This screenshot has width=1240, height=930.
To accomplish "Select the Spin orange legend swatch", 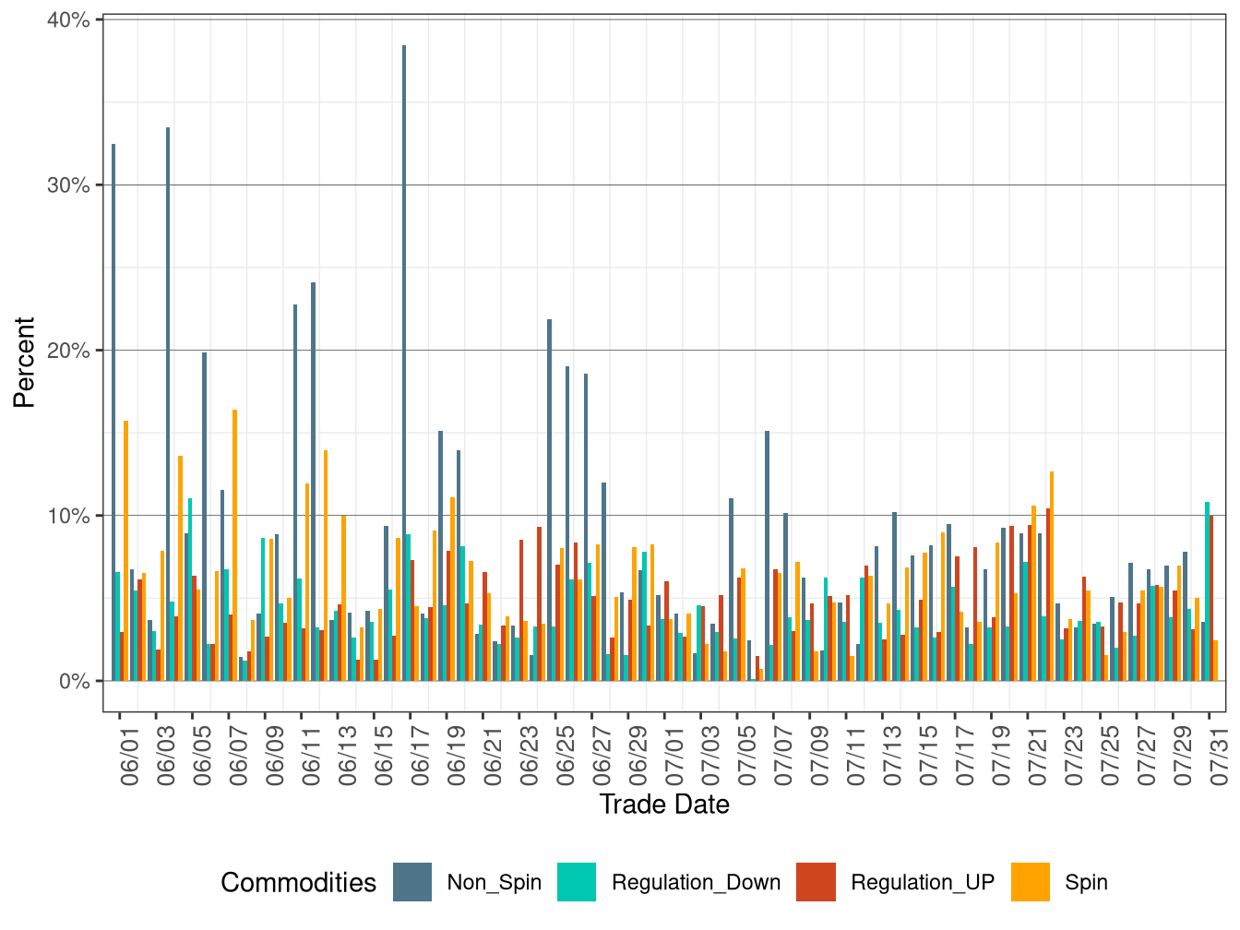I will (1031, 882).
